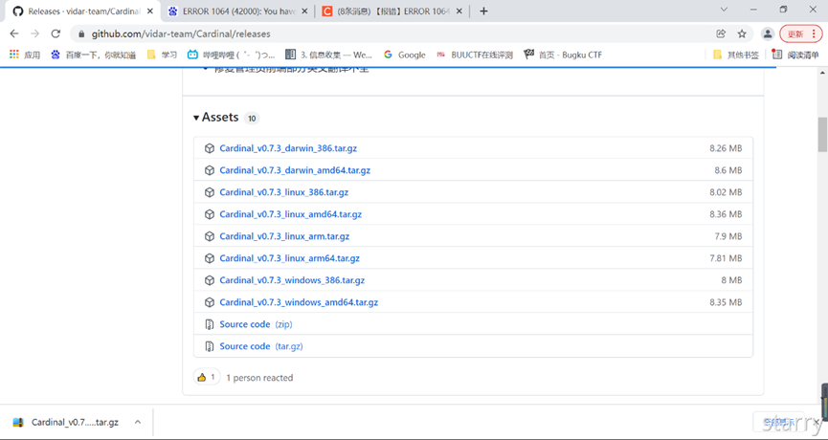Download Cardinal_v0.7.3_darwin_amd64.tar.gz
The width and height of the screenshot is (828, 440).
pos(295,170)
